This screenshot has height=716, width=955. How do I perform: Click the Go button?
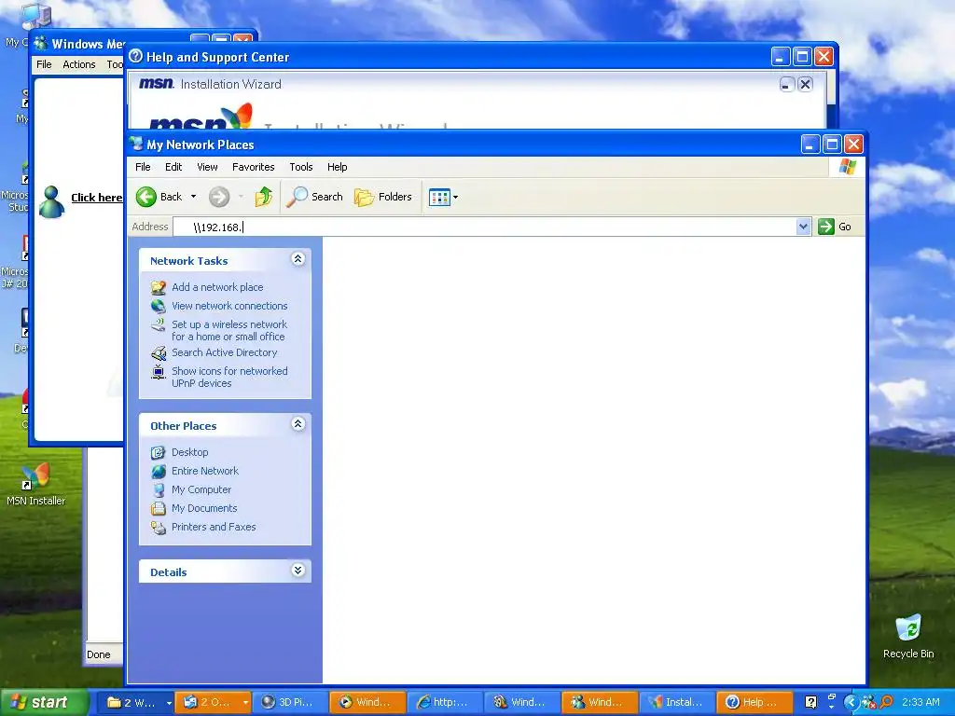(835, 227)
